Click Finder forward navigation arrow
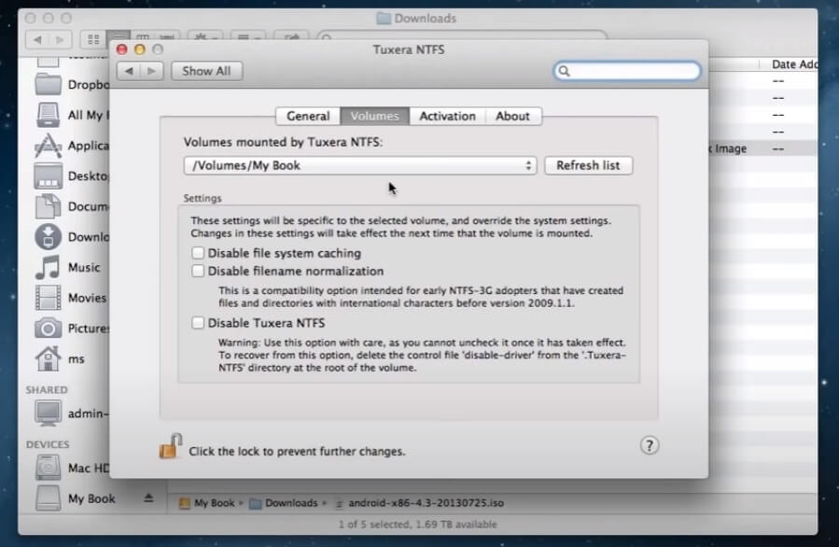 (60, 39)
